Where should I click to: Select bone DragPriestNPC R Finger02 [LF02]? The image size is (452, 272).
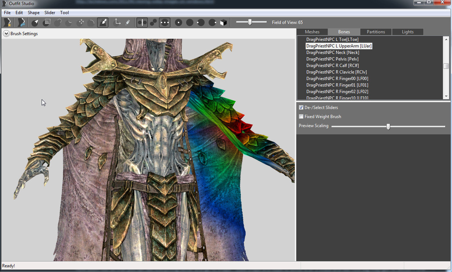pyautogui.click(x=338, y=92)
